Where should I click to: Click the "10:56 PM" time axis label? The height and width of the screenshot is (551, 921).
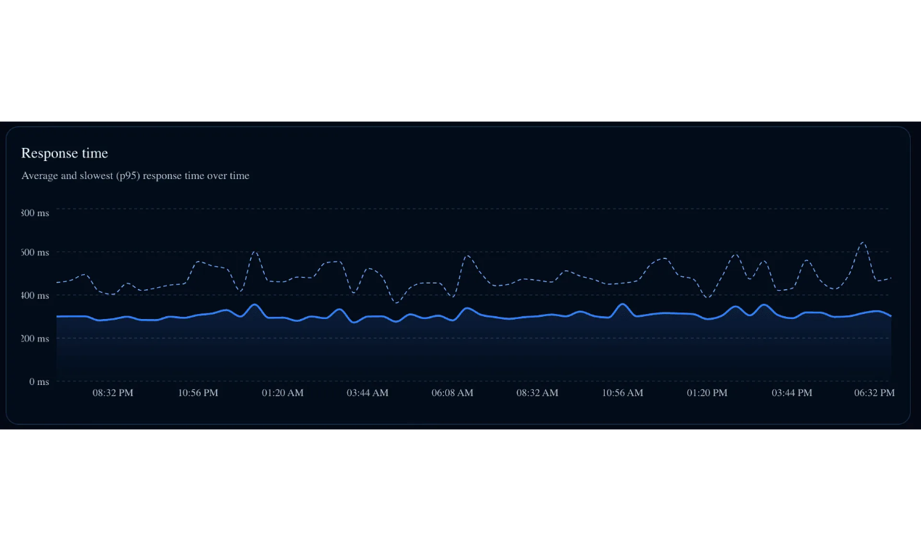[x=198, y=393]
